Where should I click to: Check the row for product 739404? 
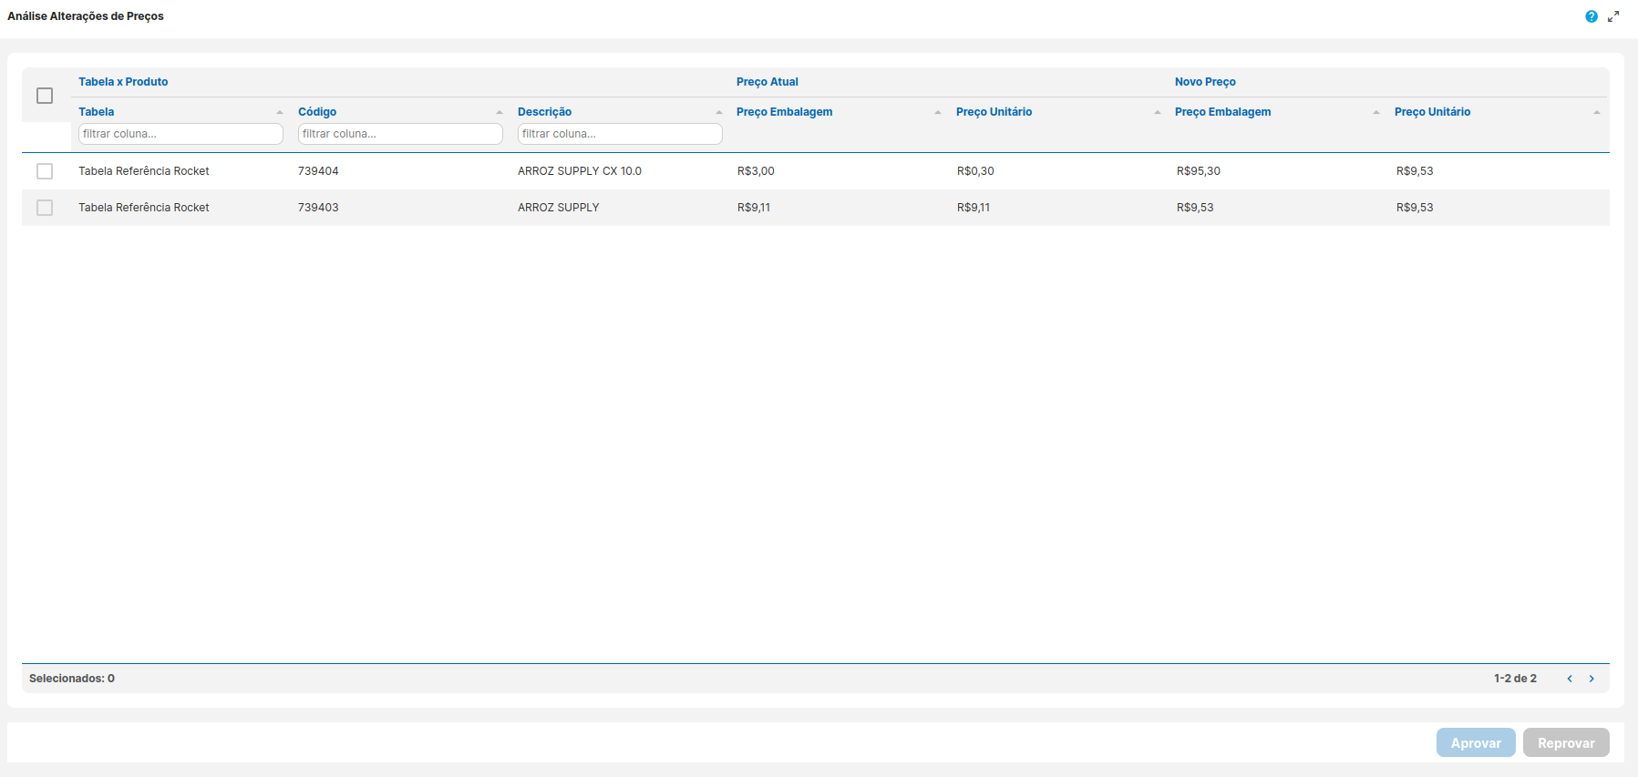coord(45,171)
